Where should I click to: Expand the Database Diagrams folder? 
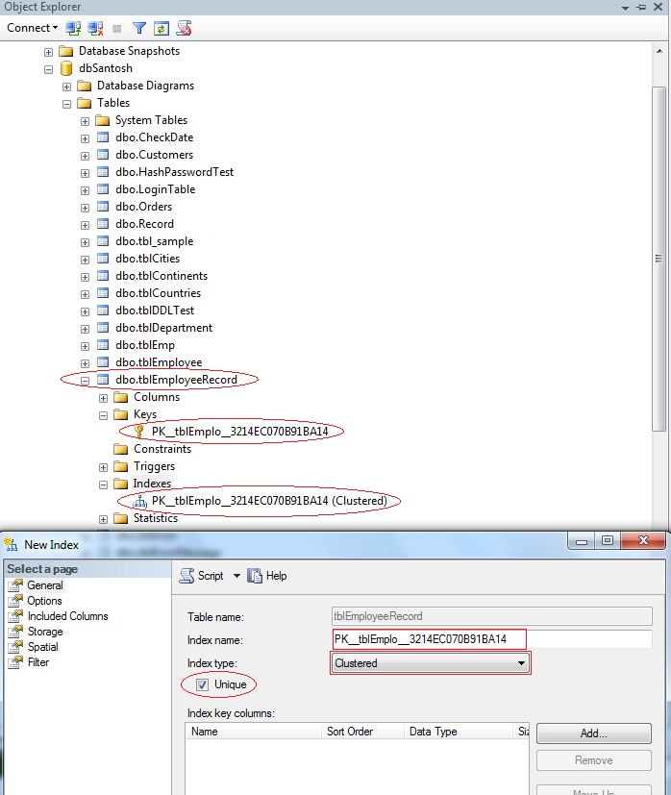[66, 87]
